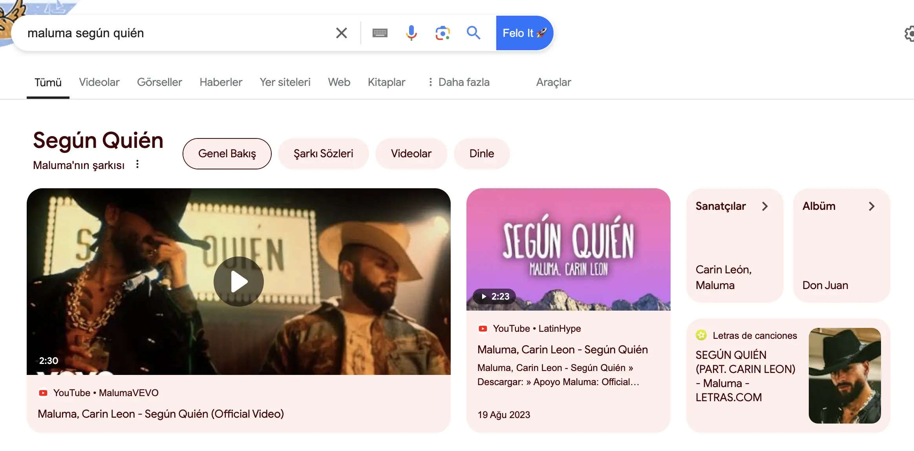Click inside the search query field
This screenshot has width=914, height=451.
177,33
